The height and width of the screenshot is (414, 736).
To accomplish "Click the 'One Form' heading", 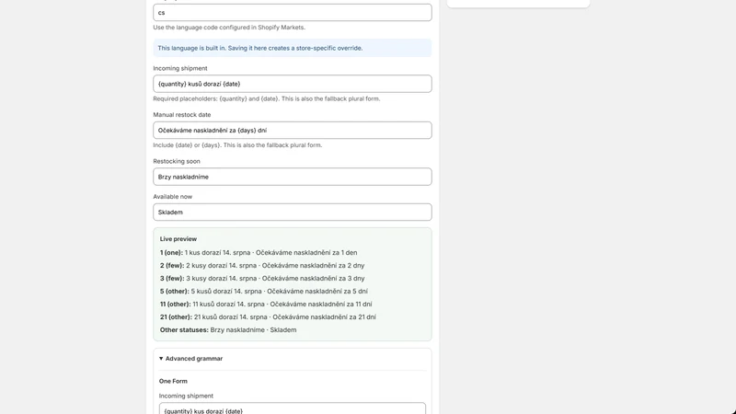I will 173,381.
